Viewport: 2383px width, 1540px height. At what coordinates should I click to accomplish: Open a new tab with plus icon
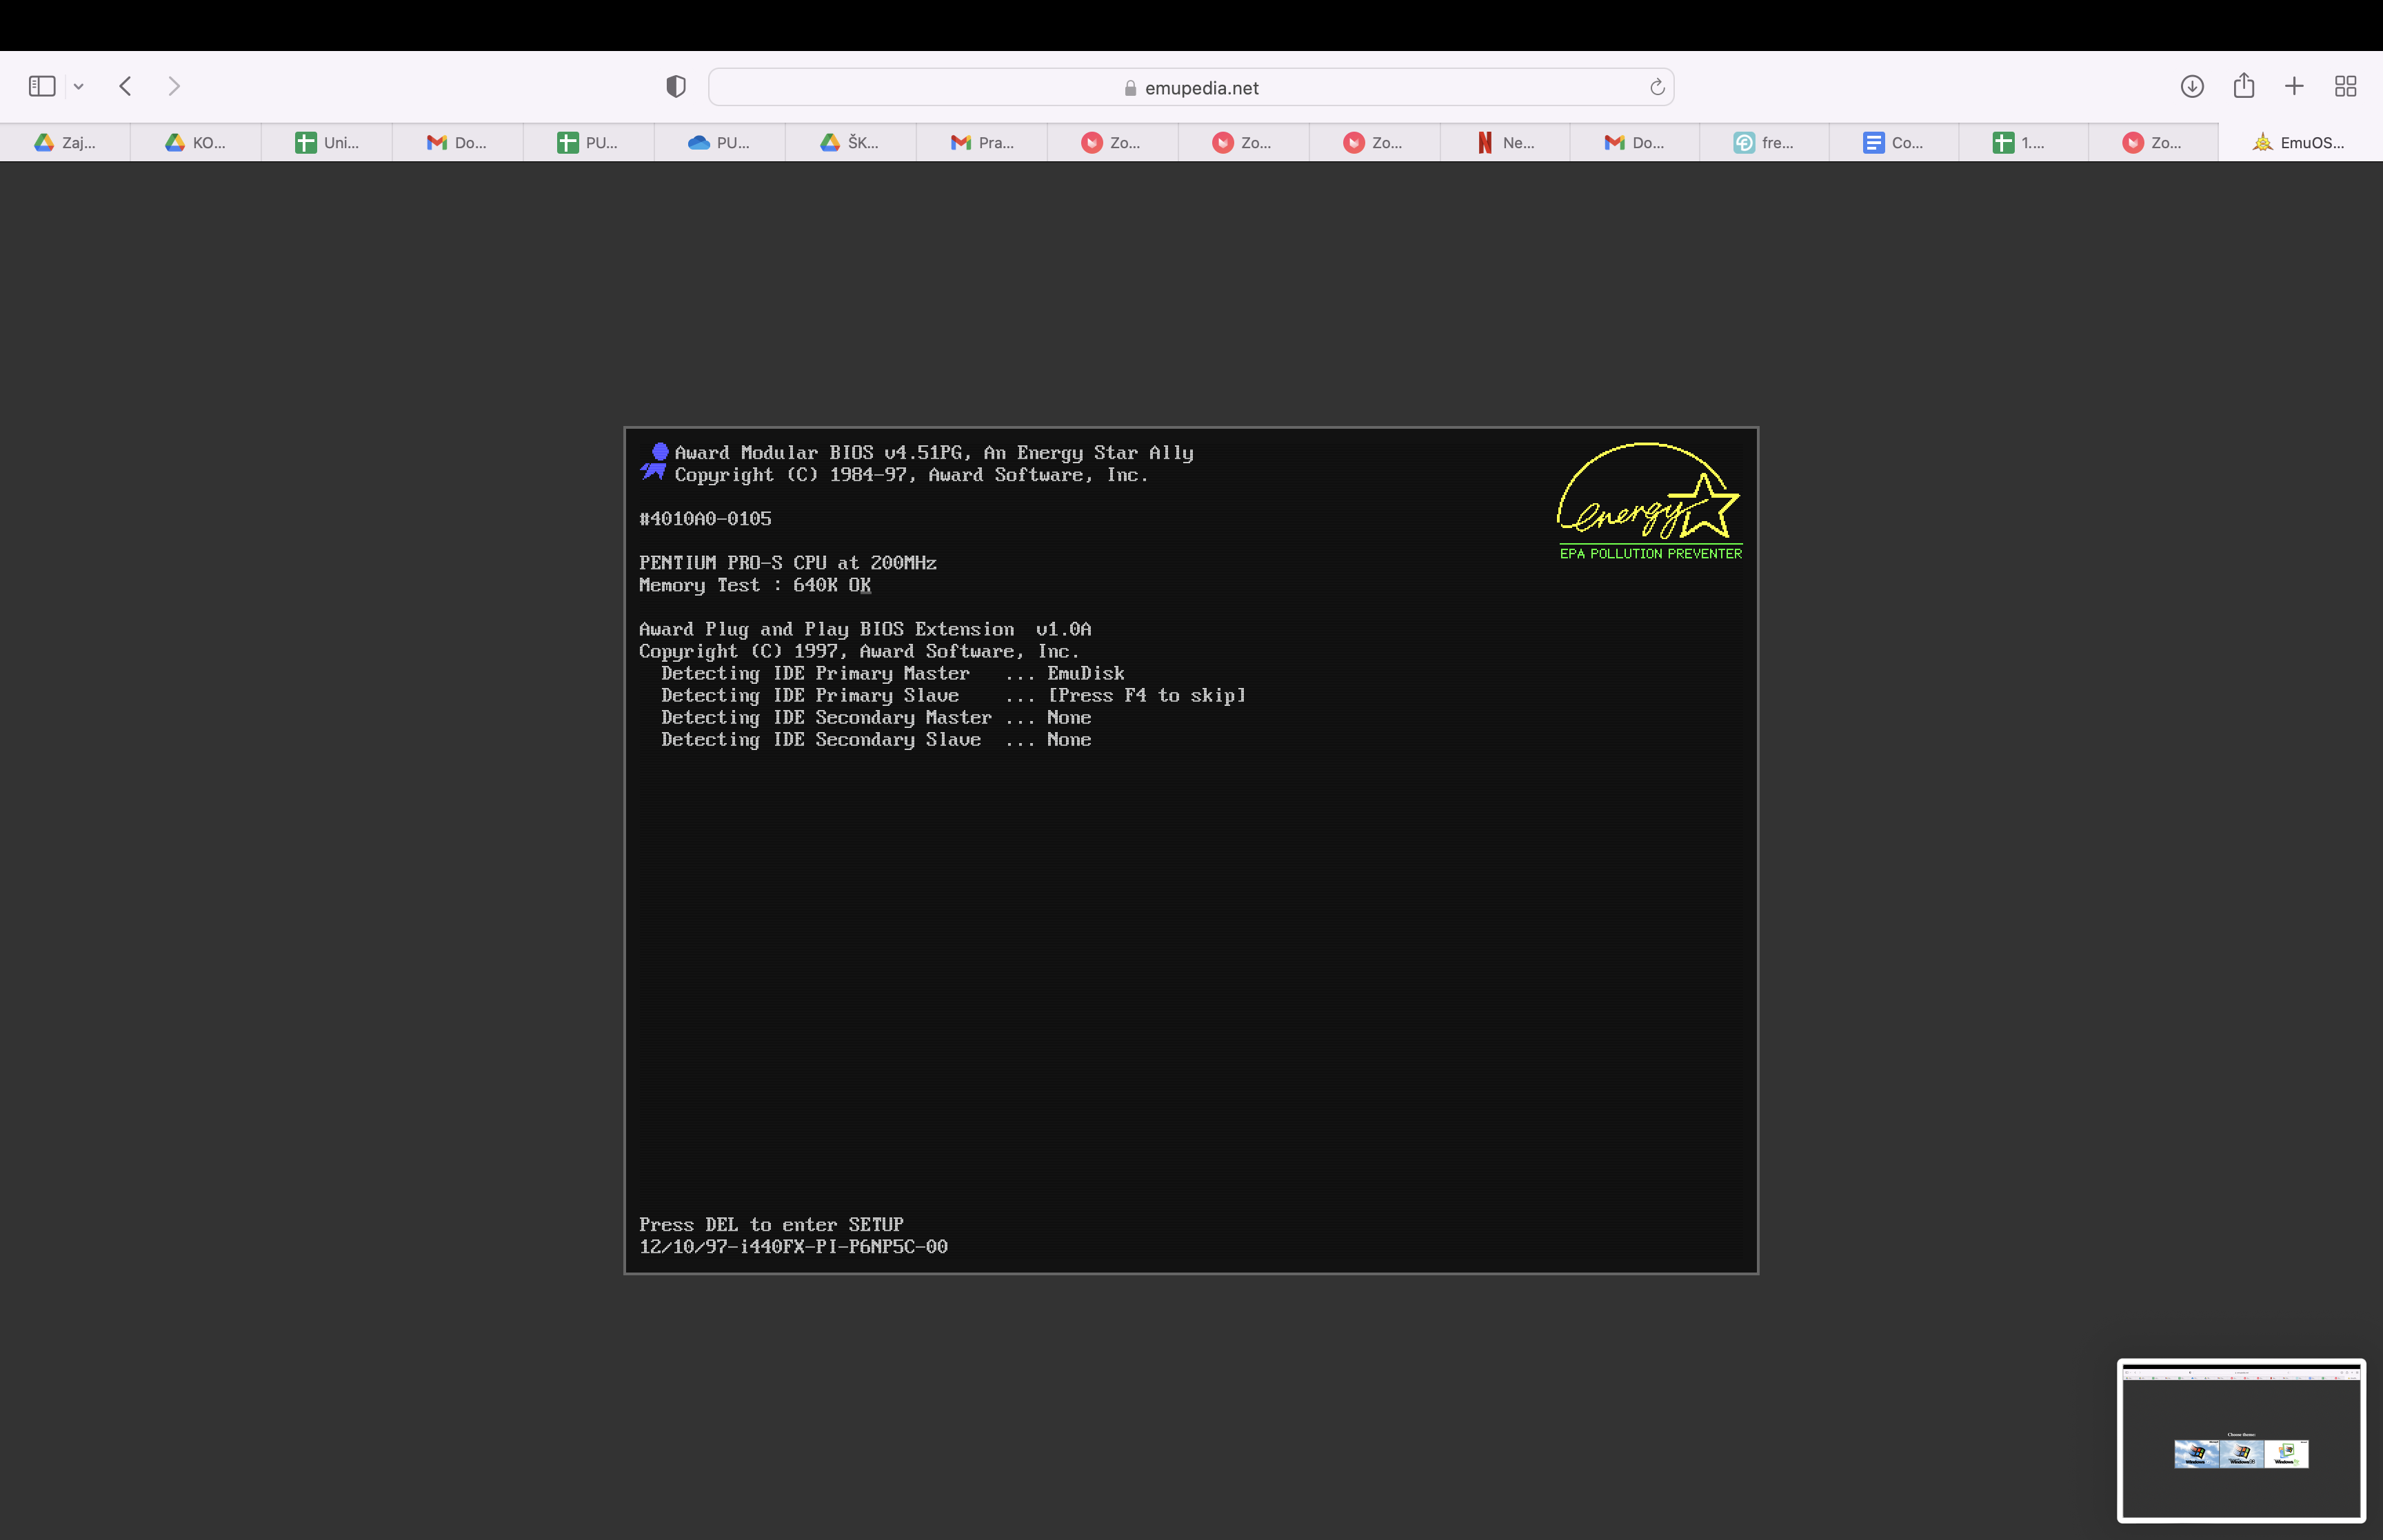click(2294, 86)
